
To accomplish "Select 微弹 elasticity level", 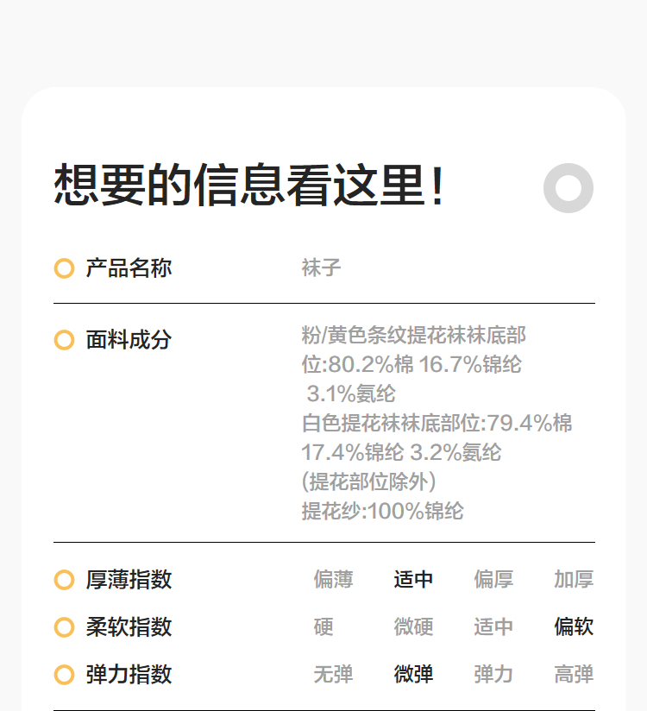I will pos(413,675).
